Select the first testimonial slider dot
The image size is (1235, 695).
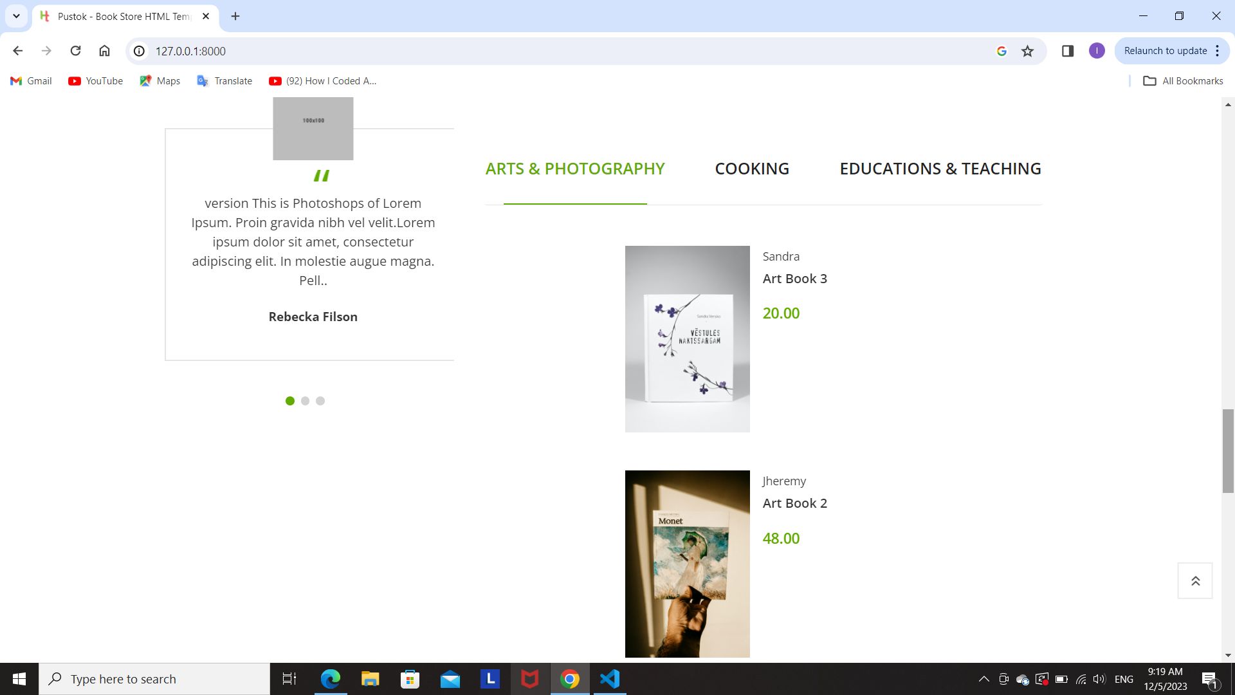[x=290, y=401]
